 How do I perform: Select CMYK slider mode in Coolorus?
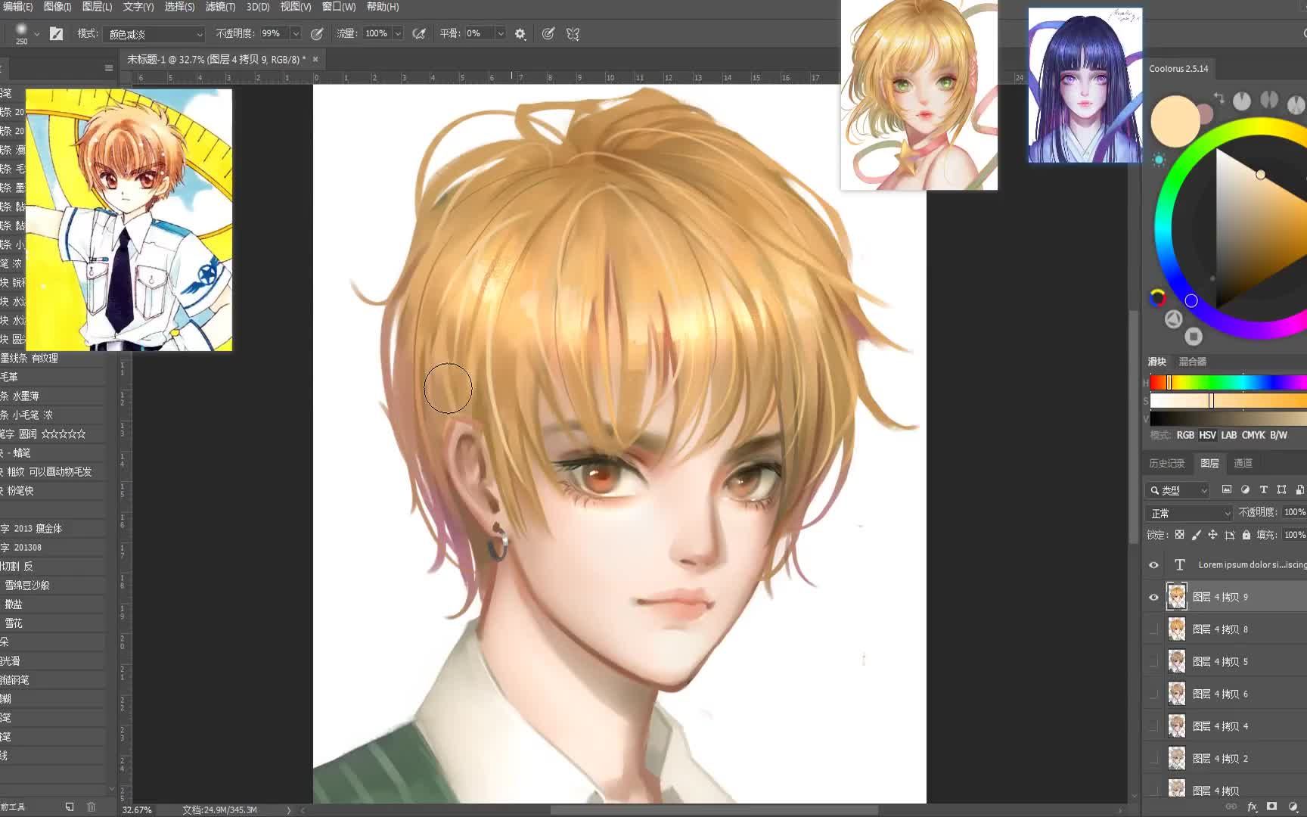click(1253, 435)
